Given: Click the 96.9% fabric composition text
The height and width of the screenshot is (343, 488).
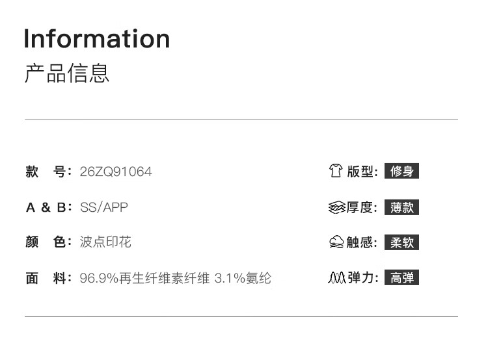Looking at the screenshot, I should [175, 279].
